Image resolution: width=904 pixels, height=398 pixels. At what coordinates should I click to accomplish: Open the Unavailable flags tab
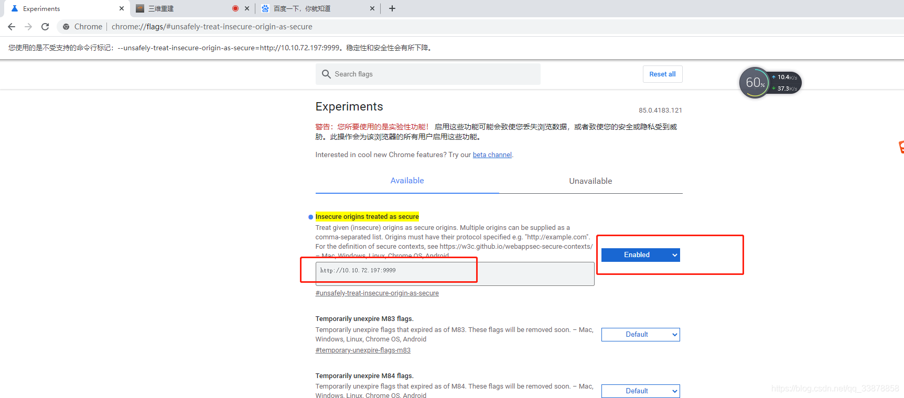pos(590,181)
